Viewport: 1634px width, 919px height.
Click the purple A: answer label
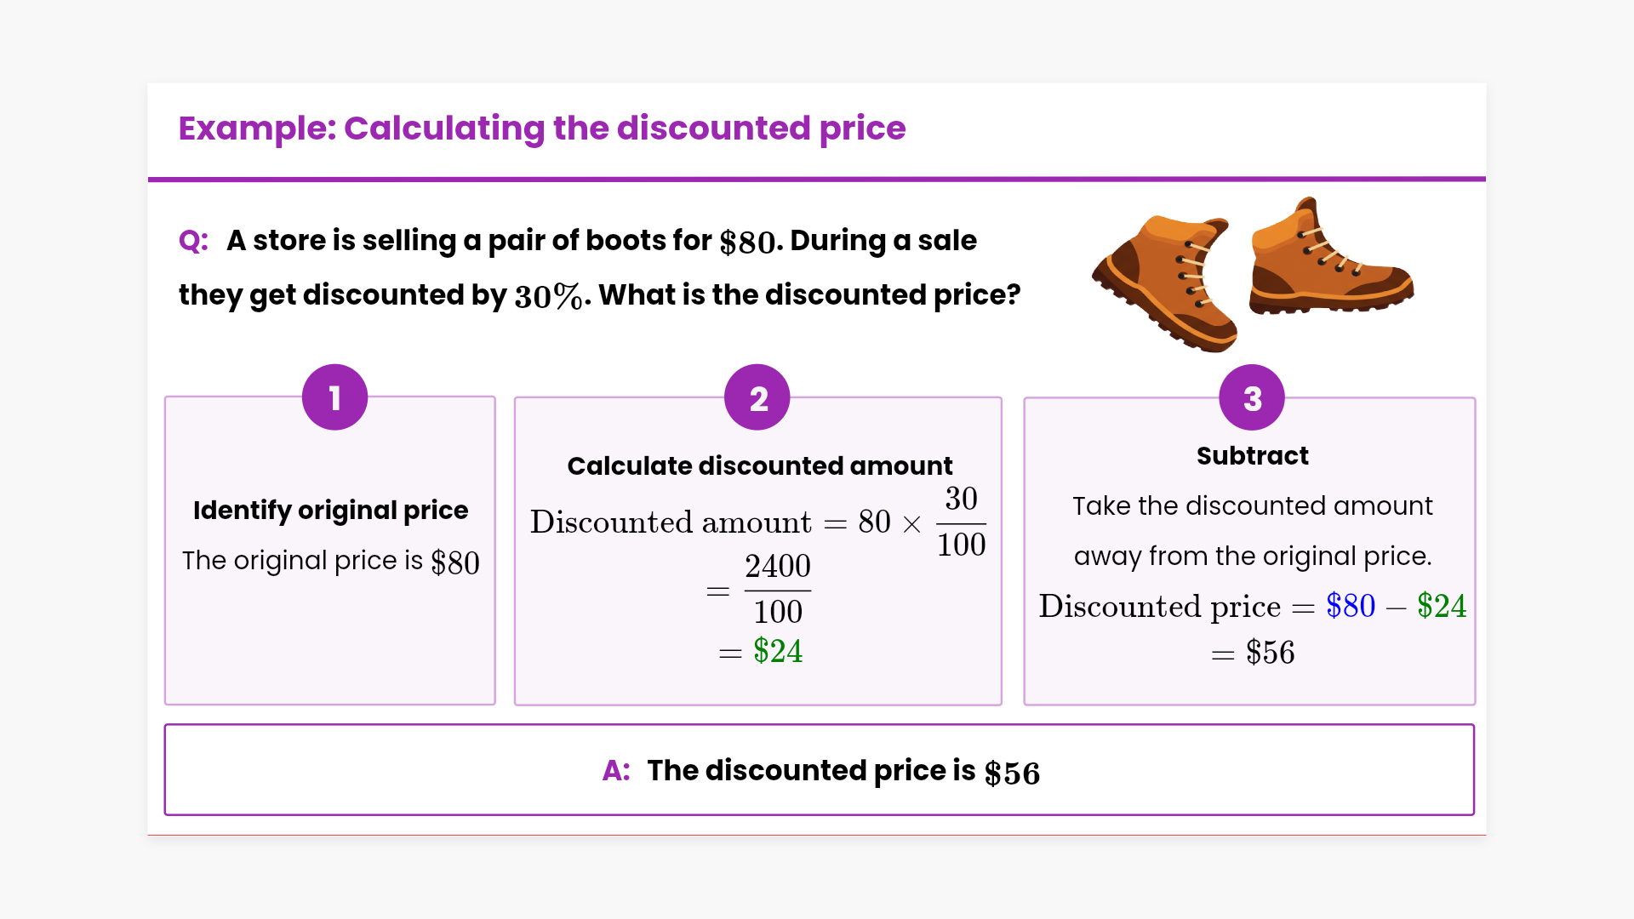[x=616, y=771]
